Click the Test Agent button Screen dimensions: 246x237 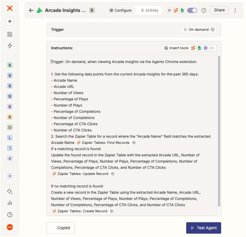pos(204,228)
